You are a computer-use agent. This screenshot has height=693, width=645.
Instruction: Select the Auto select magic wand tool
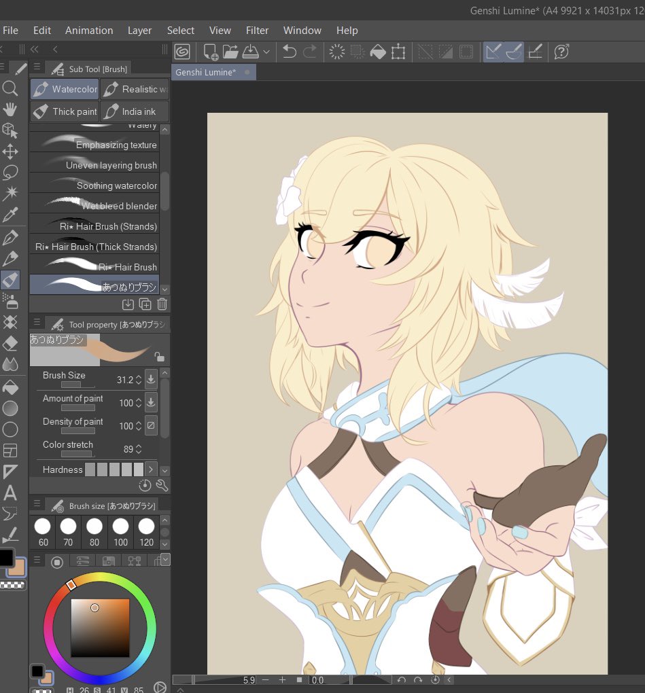pyautogui.click(x=10, y=193)
